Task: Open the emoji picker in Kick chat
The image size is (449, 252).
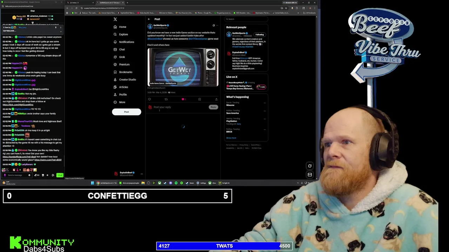Action: pos(29,175)
